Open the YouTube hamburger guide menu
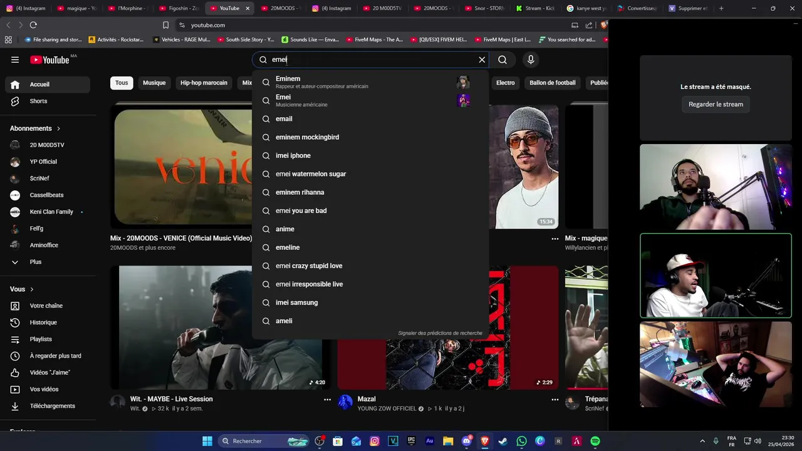This screenshot has height=451, width=802. 15,60
